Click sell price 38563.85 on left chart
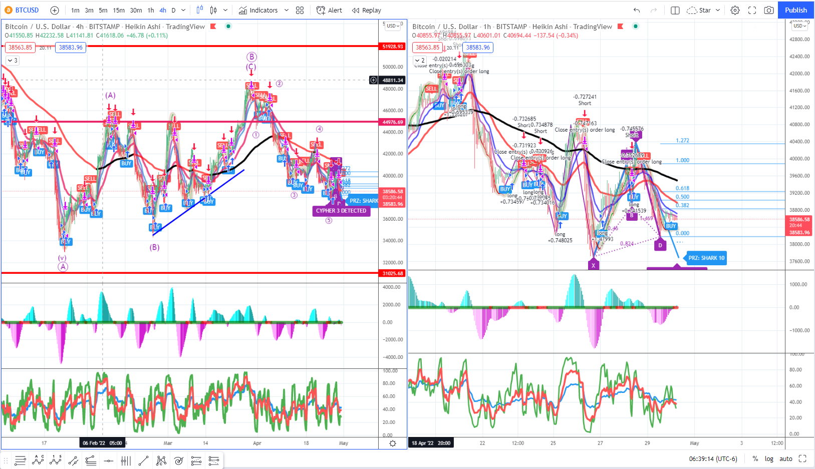Viewport: 815px width, 469px height. point(20,48)
